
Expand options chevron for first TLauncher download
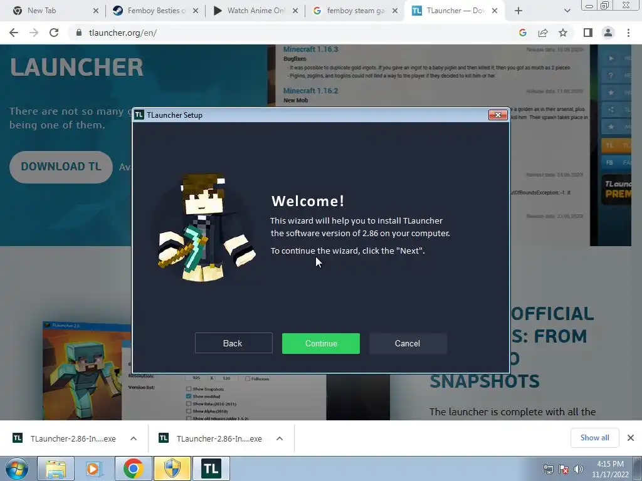click(x=134, y=438)
